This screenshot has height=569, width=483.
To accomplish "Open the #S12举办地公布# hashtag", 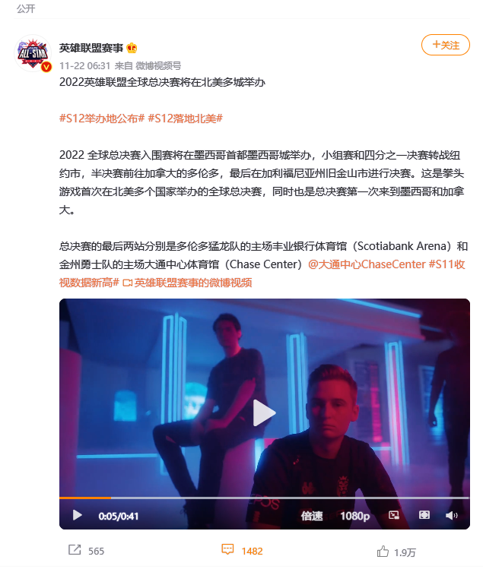I will 102,119.
